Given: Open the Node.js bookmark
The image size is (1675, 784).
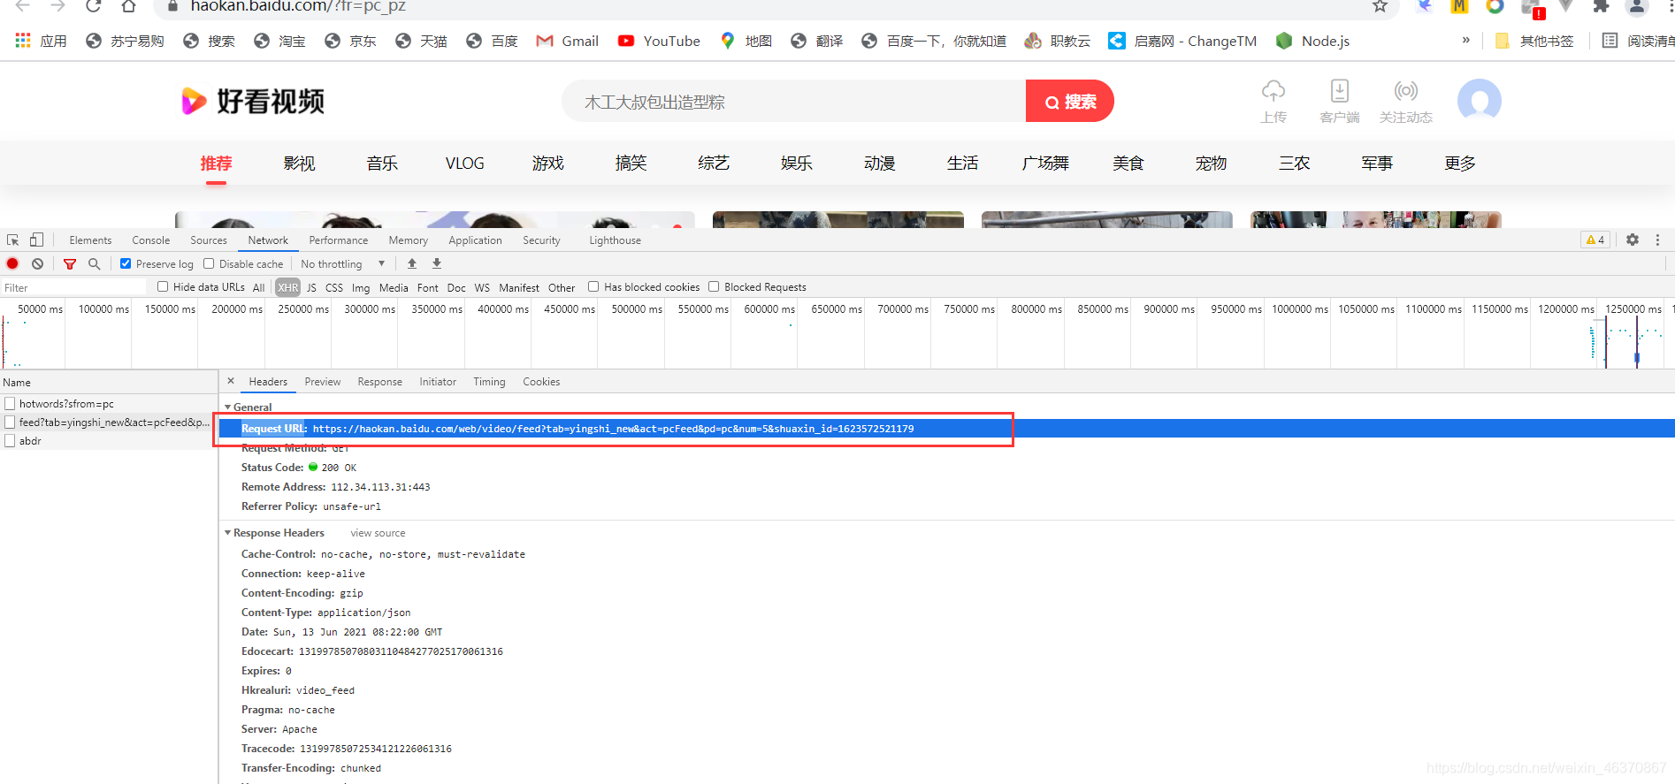Looking at the screenshot, I should [x=1313, y=41].
